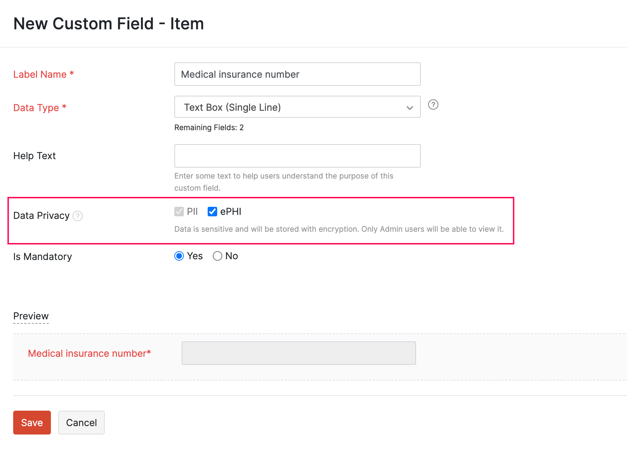Image resolution: width=627 pixels, height=462 pixels.
Task: Open the Data Type dropdown
Action: coord(297,107)
